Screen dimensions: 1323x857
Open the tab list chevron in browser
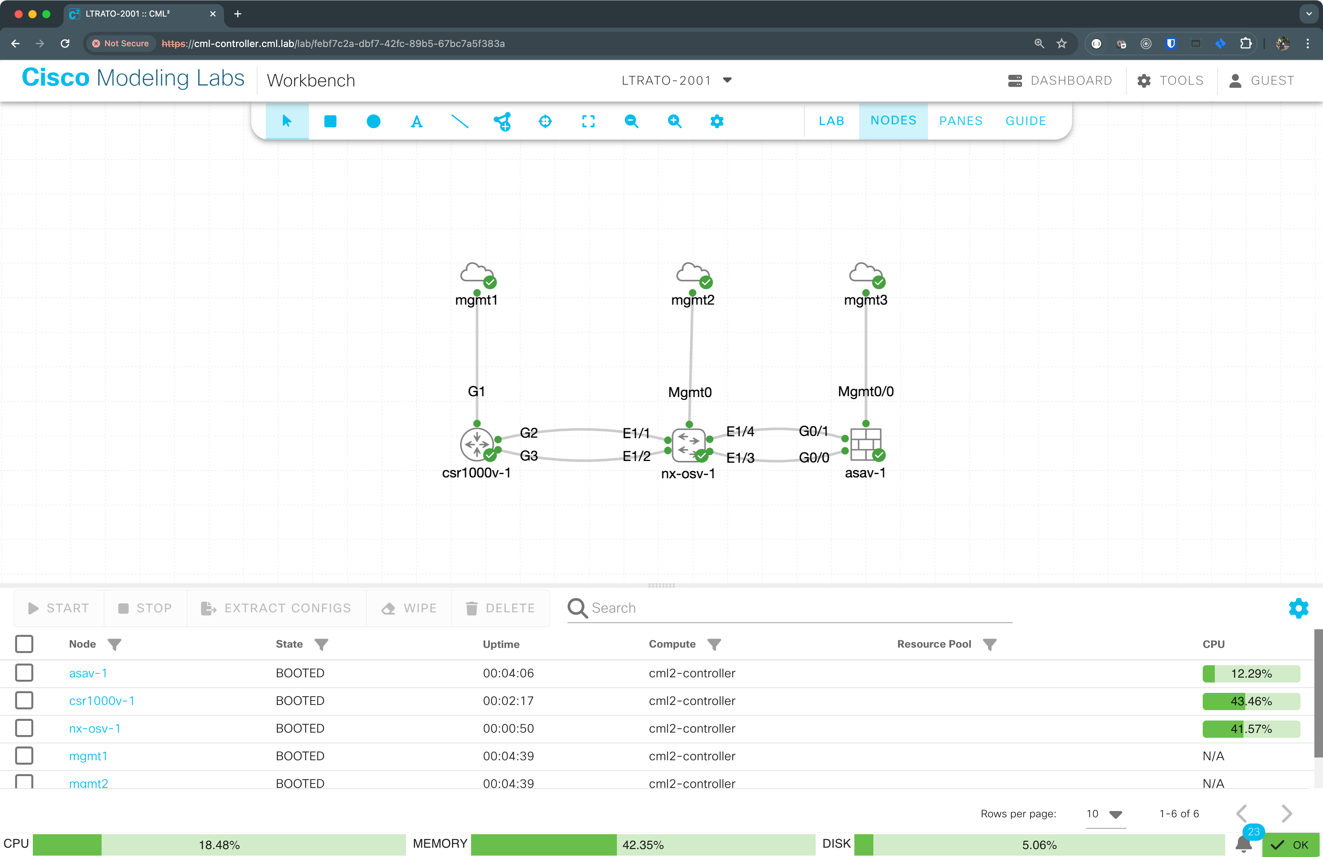1308,14
